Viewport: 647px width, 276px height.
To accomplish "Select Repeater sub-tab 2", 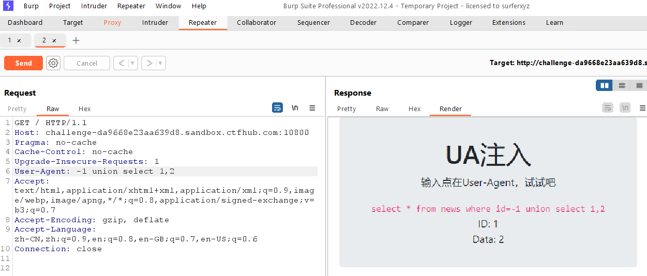I will (44, 40).
